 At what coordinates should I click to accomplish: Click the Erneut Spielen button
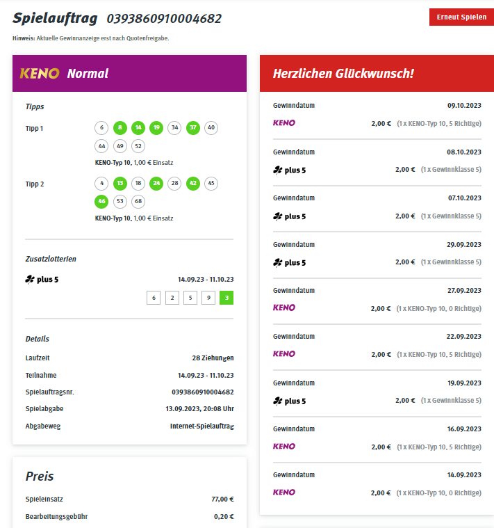click(x=461, y=17)
